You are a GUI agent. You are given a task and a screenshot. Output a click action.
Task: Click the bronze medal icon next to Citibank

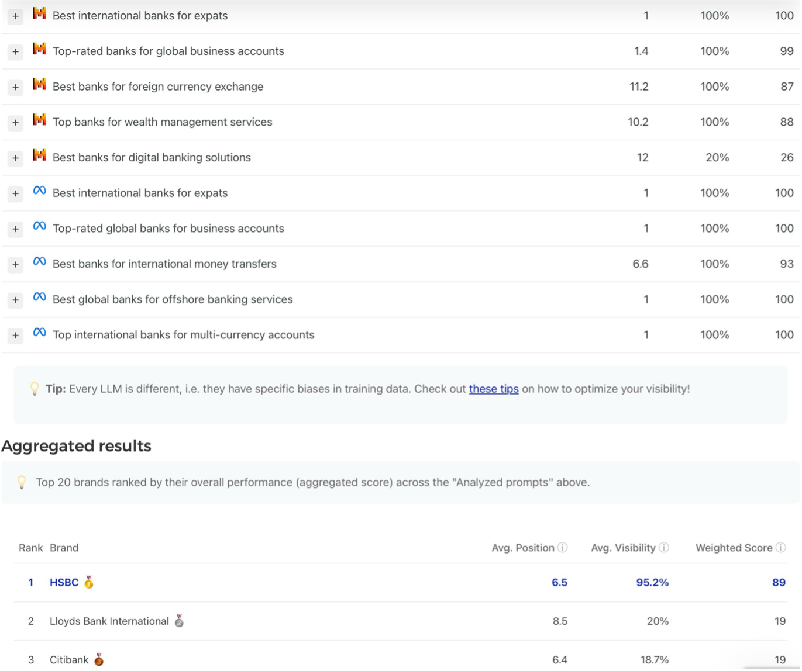pyautogui.click(x=99, y=659)
